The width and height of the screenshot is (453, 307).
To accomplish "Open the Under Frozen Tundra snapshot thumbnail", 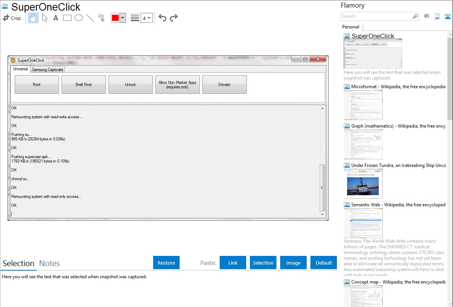I will [363, 184].
